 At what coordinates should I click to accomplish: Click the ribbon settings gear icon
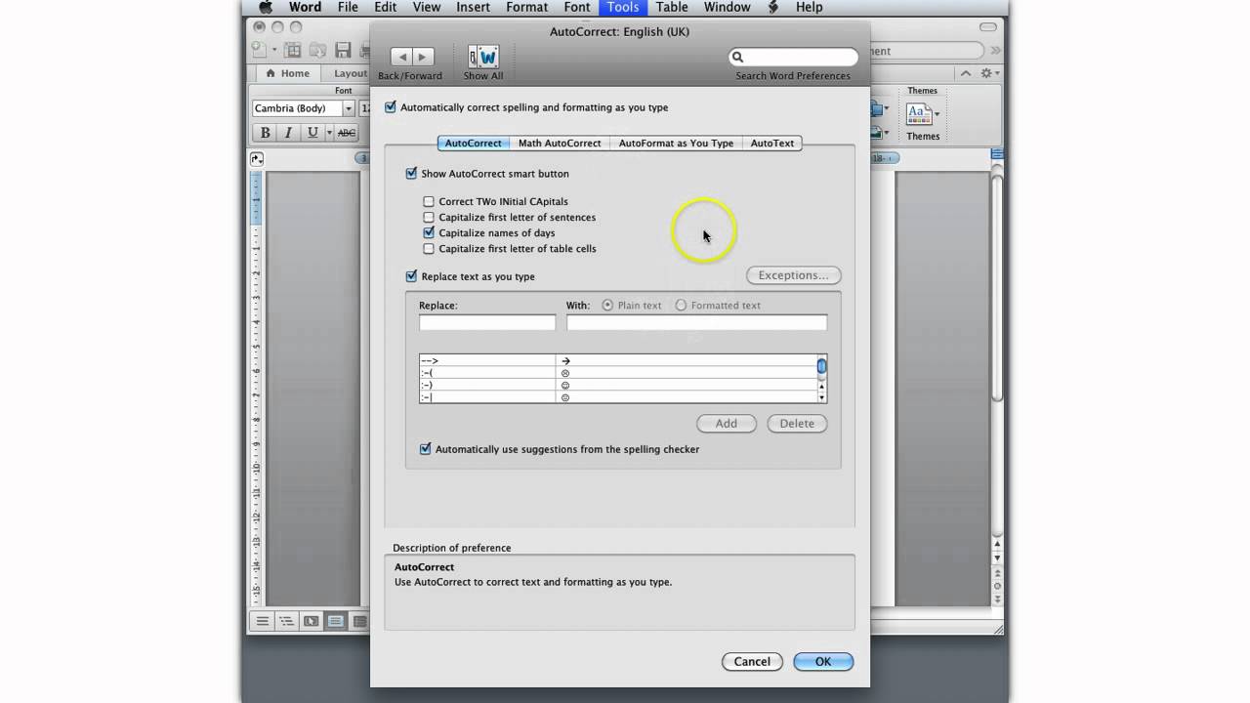[x=985, y=73]
